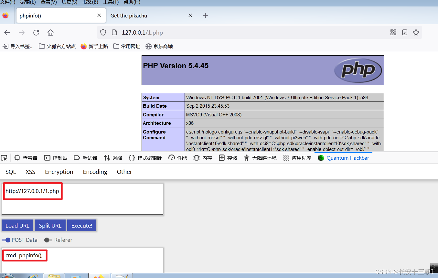Click the Split URL button
The image size is (438, 278).
click(x=50, y=226)
